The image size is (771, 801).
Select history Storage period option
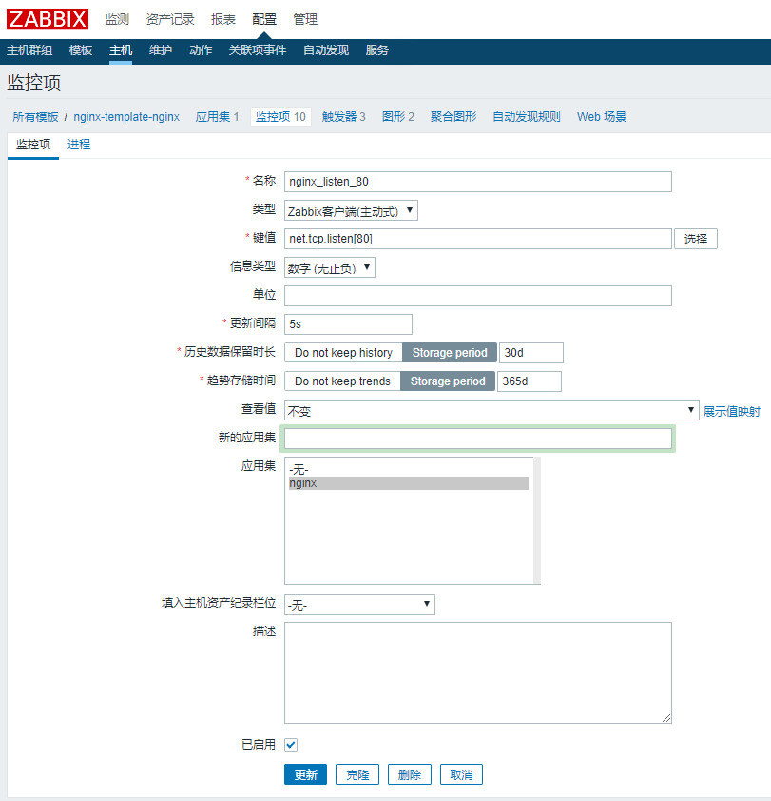(x=450, y=353)
